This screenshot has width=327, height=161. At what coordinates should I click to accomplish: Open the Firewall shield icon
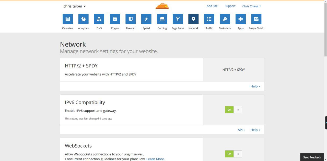(x=131, y=19)
